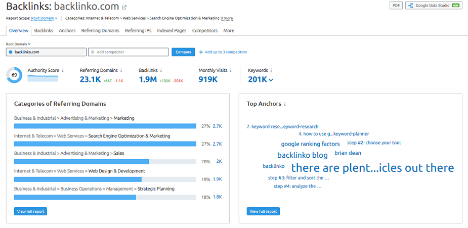The image size is (468, 228).
Task: Click anchor 'step #2: choose your tool'
Action: [x=374, y=143]
